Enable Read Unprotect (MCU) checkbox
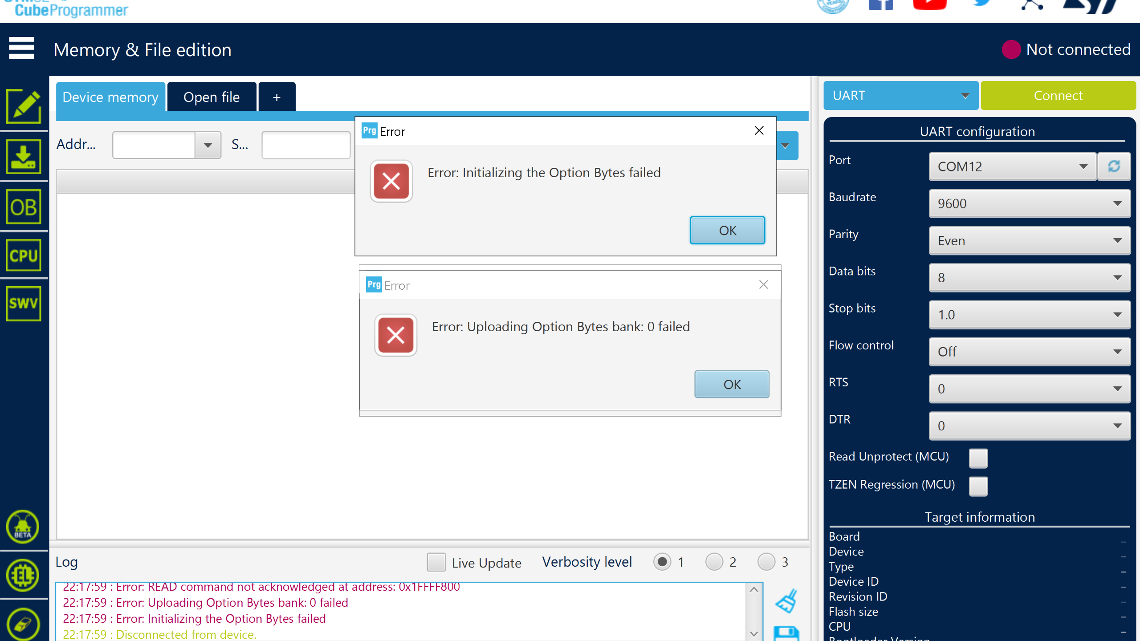 point(978,458)
